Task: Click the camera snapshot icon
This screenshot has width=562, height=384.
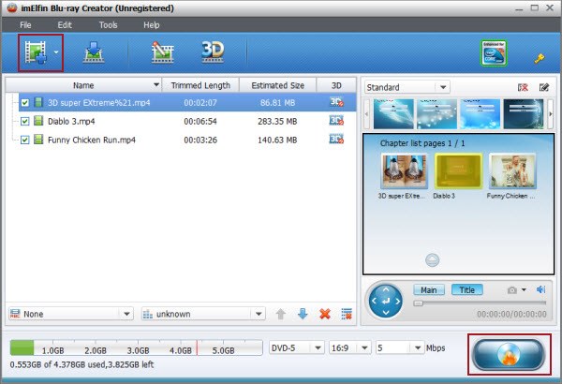Action: (512, 290)
